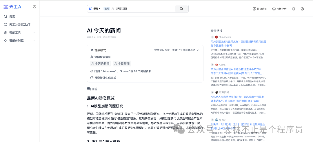The height and width of the screenshot is (142, 313).
Task: Click the 参考链接 heading
Action: tap(216, 31)
